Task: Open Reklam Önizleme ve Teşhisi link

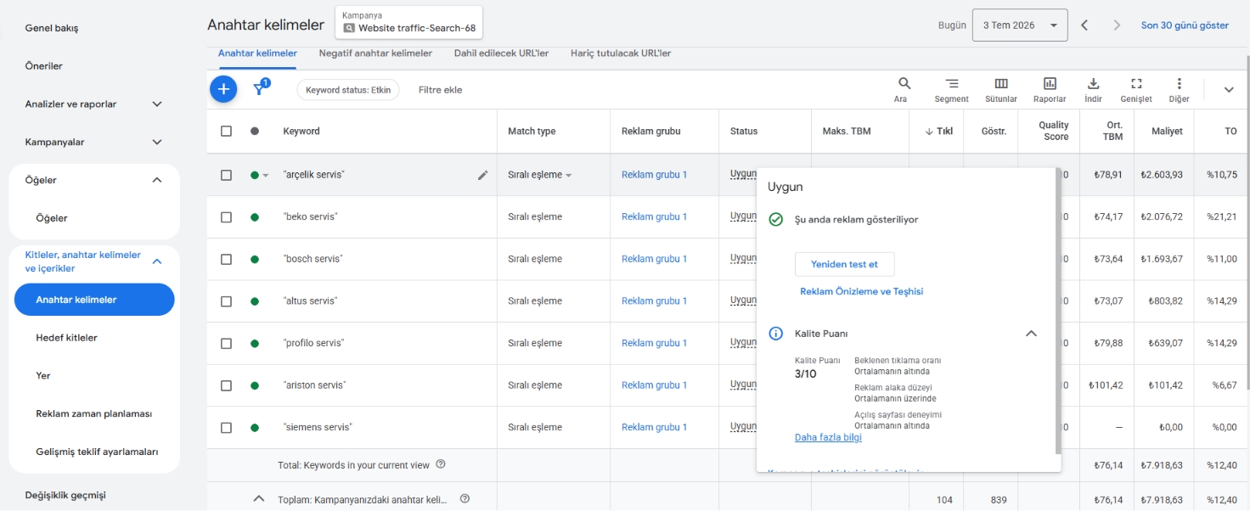Action: coord(862,291)
